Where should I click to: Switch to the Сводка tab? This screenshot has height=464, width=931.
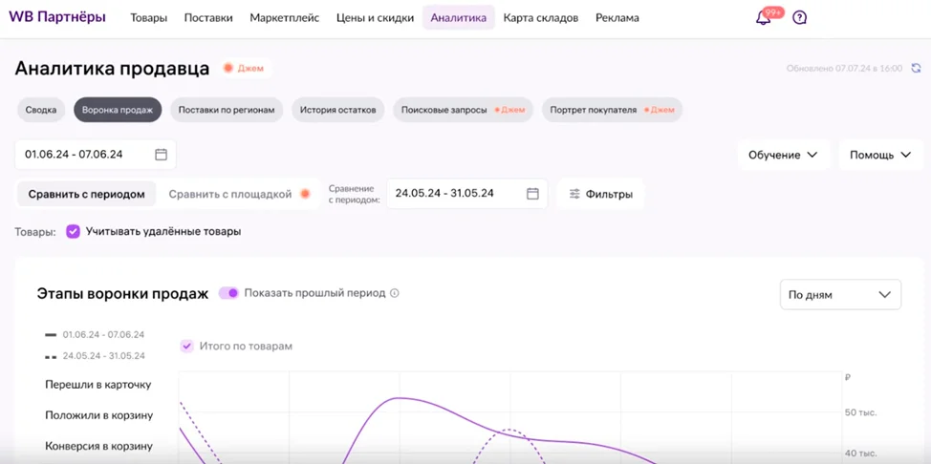click(x=41, y=110)
